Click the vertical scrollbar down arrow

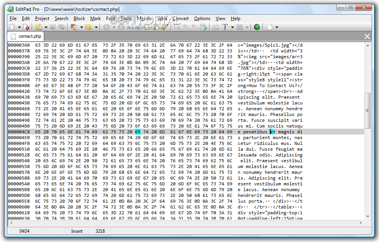(x=368, y=217)
